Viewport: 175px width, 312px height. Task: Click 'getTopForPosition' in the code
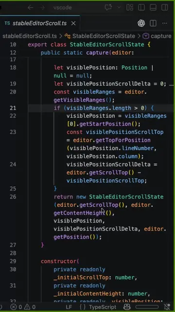click(123, 140)
